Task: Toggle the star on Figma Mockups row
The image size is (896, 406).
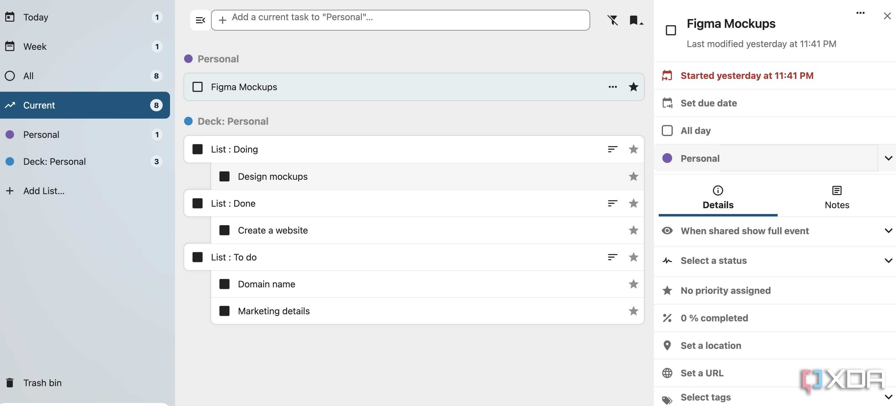Action: tap(633, 87)
